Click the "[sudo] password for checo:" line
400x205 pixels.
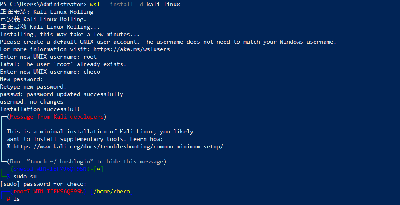pyautogui.click(x=43, y=184)
